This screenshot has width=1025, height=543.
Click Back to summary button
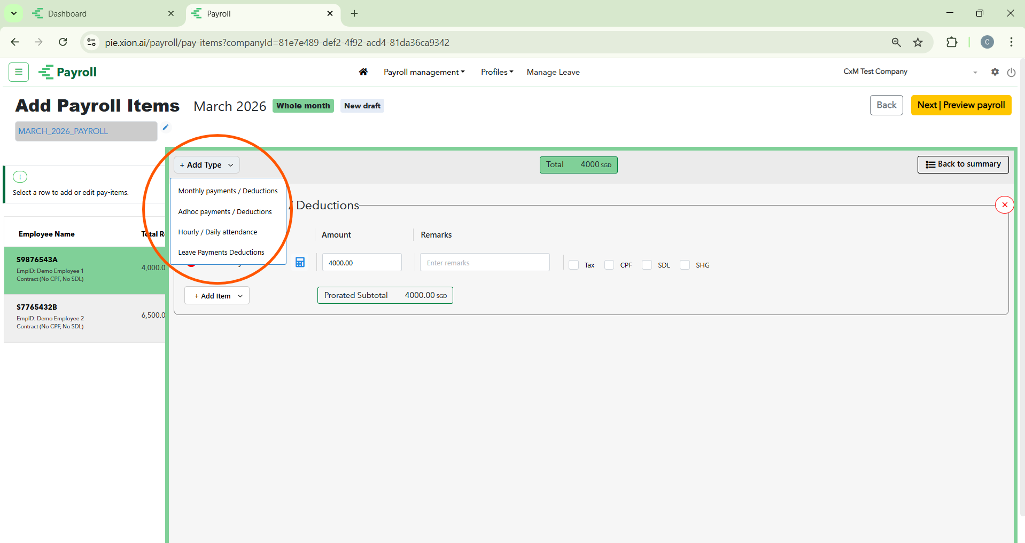[x=962, y=164]
